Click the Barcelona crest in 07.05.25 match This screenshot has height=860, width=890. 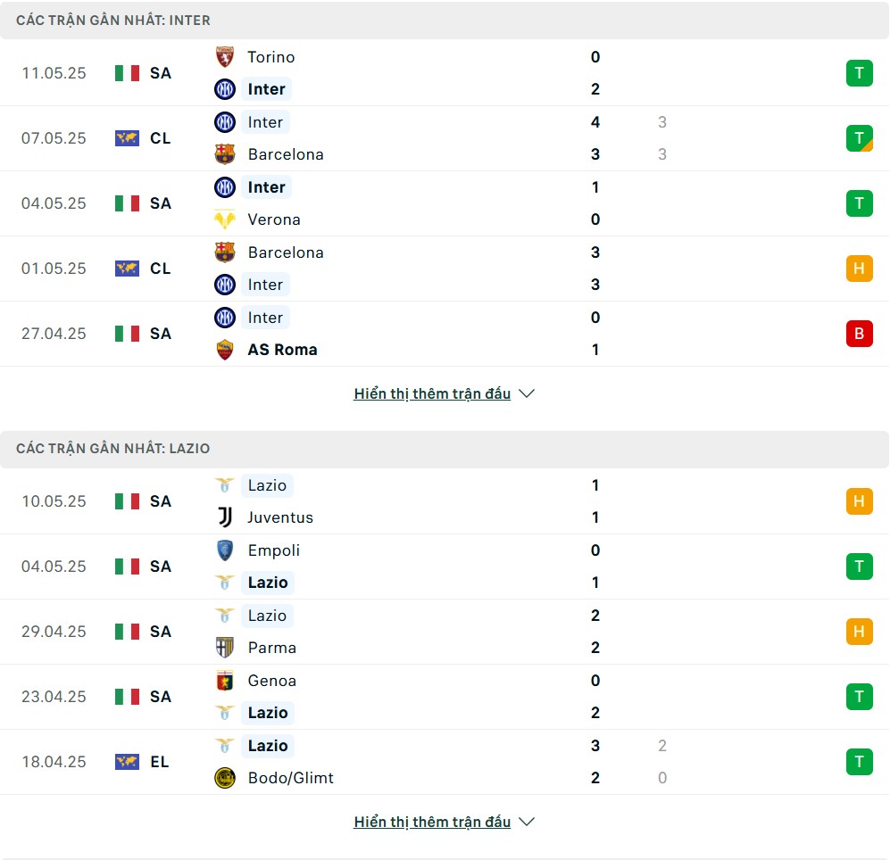225,153
